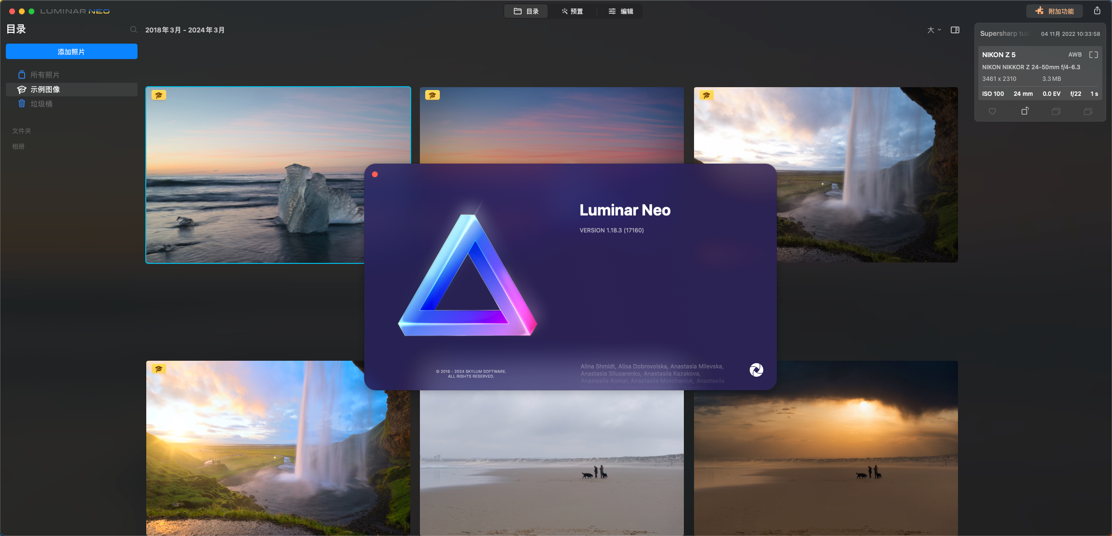Image resolution: width=1112 pixels, height=536 pixels.
Task: Select 所有照片 in the sidebar
Action: [71, 75]
